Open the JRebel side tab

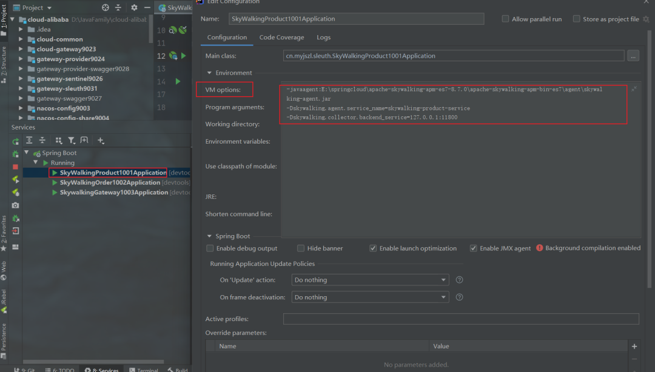(4, 301)
